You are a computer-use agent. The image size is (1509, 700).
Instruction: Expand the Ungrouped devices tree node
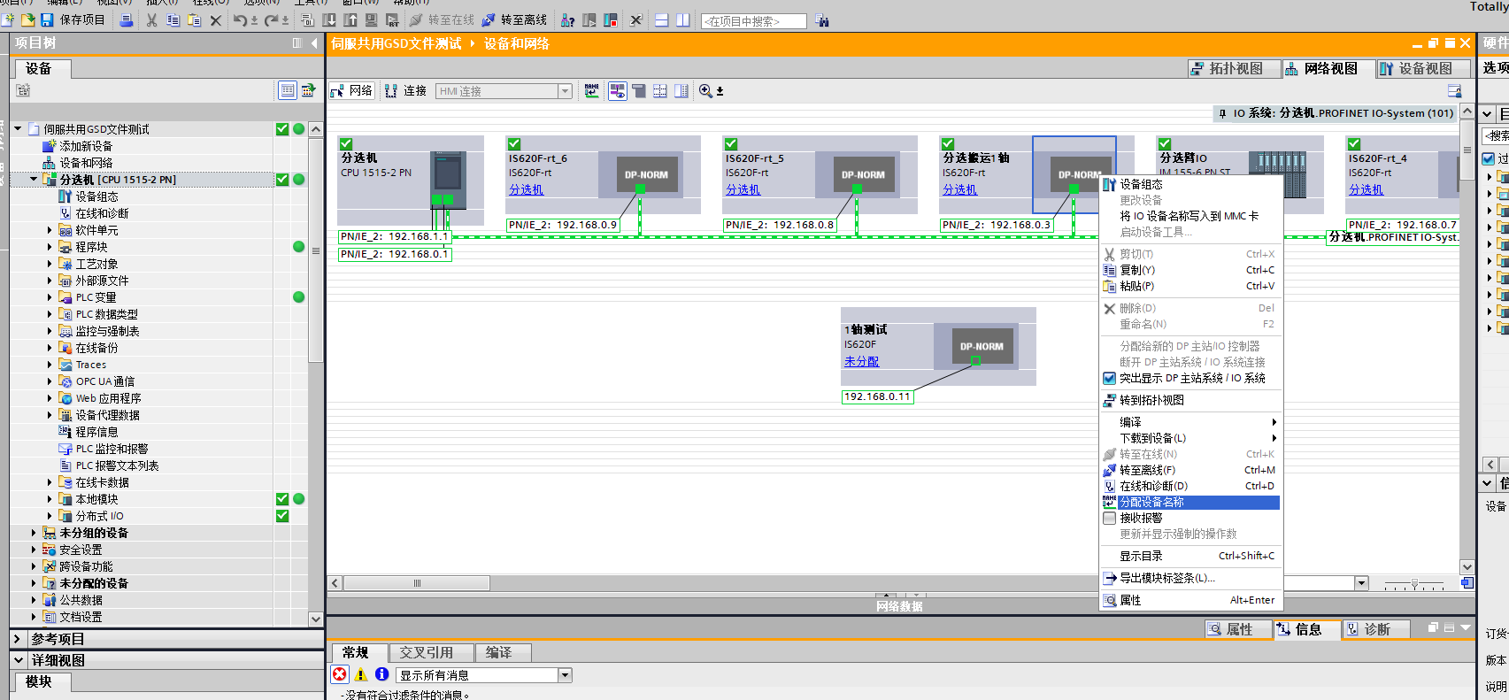click(x=34, y=533)
